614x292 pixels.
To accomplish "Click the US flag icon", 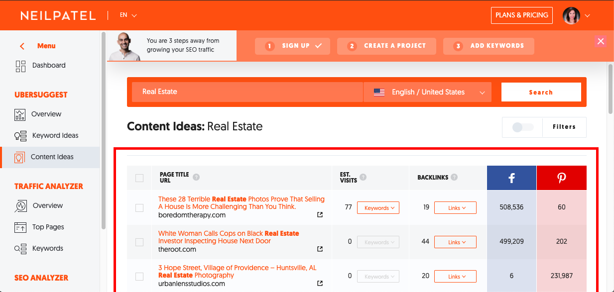I will (x=379, y=93).
